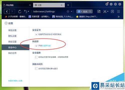Select the scissors screenshot tool icon

[105, 11]
